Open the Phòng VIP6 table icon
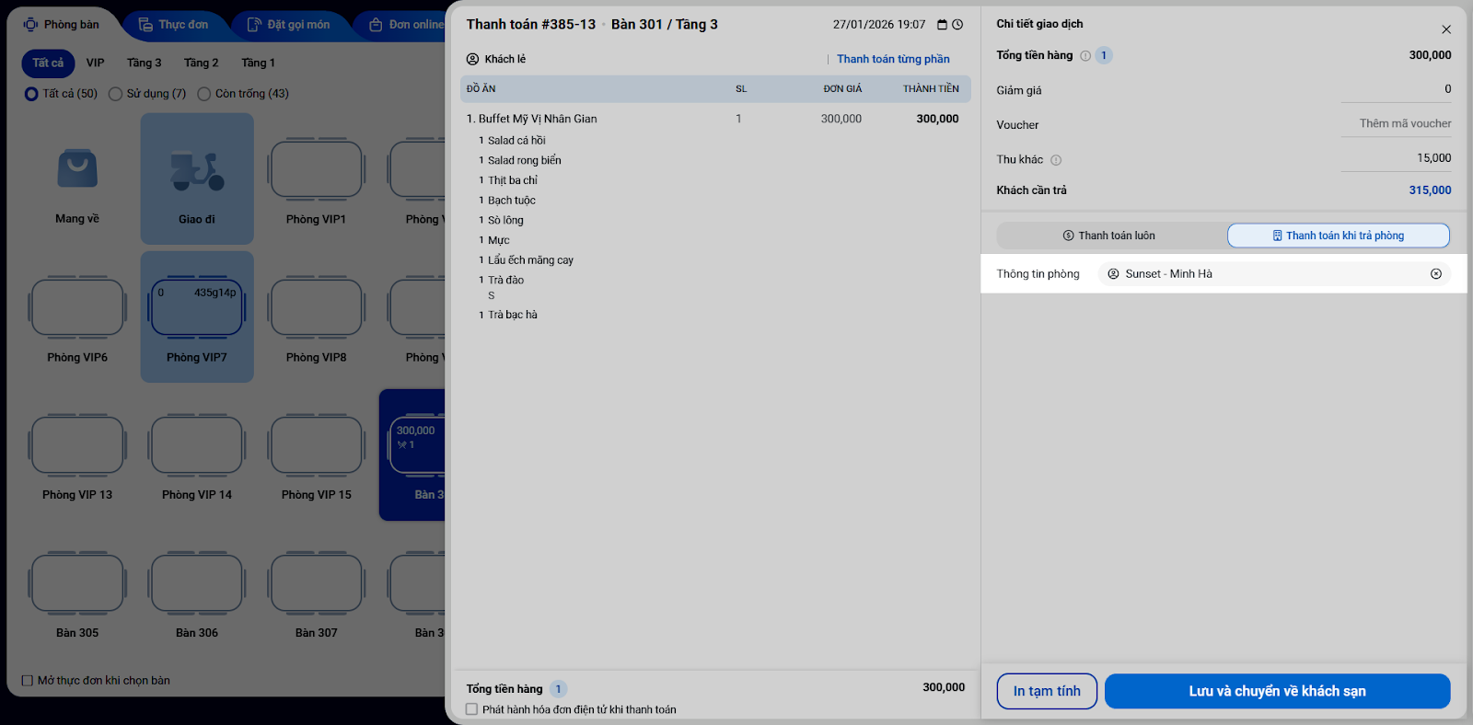Image resolution: width=1473 pixels, height=725 pixels. [77, 307]
